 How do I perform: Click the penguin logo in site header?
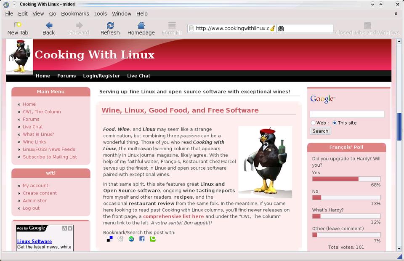pos(19,56)
